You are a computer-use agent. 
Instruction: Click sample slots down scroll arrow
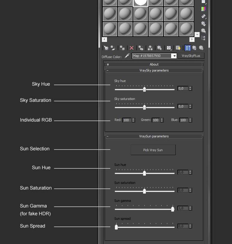(x=197, y=34)
